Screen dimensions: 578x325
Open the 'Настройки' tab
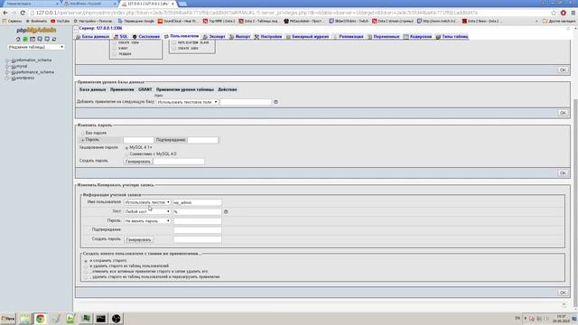pyautogui.click(x=268, y=37)
